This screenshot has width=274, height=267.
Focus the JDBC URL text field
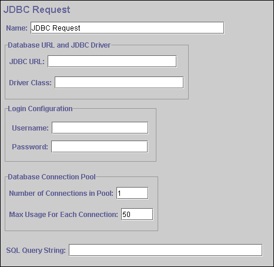tap(112, 61)
